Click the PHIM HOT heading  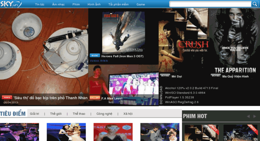(195, 116)
